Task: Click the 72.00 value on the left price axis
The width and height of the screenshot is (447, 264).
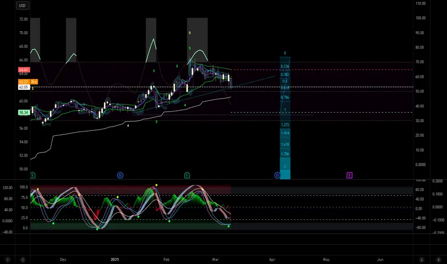Action: click(x=24, y=19)
